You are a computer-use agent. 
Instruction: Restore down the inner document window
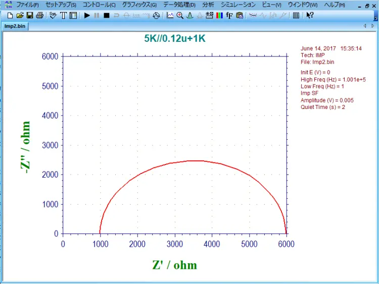pos(367,6)
